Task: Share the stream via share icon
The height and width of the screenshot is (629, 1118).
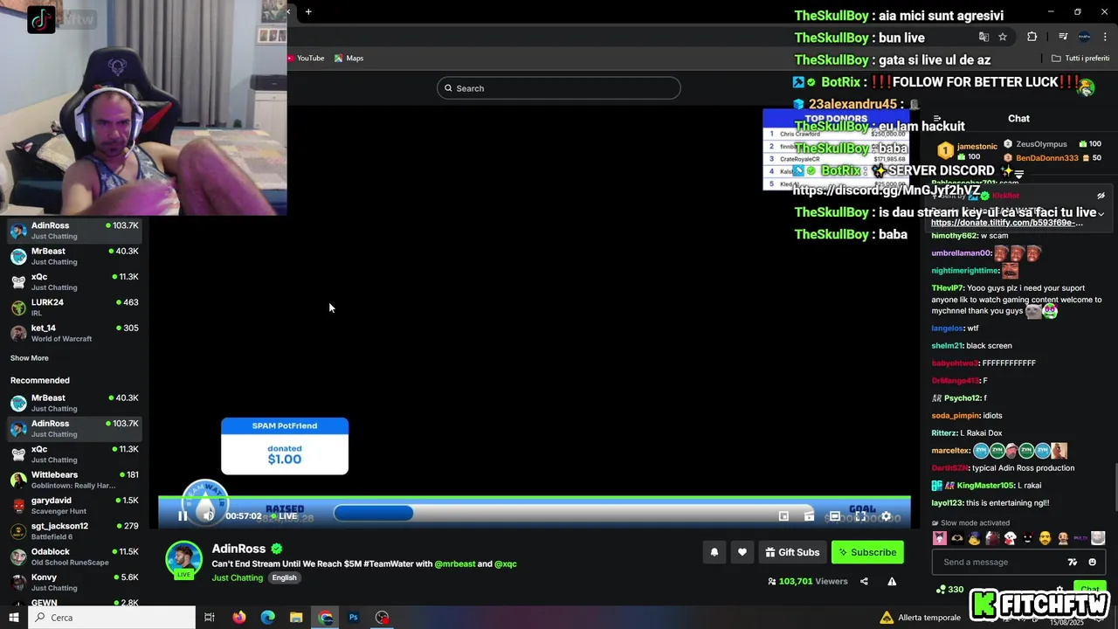Action: click(x=864, y=581)
